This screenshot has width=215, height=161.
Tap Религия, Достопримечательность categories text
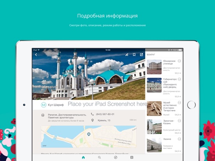(67, 116)
